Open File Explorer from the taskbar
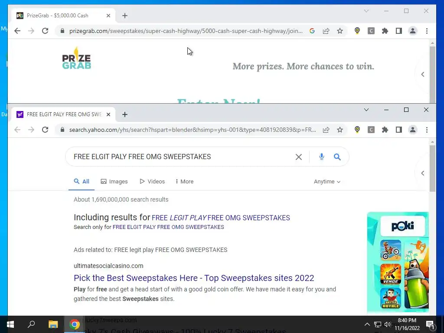The height and width of the screenshot is (333, 444). point(53,324)
